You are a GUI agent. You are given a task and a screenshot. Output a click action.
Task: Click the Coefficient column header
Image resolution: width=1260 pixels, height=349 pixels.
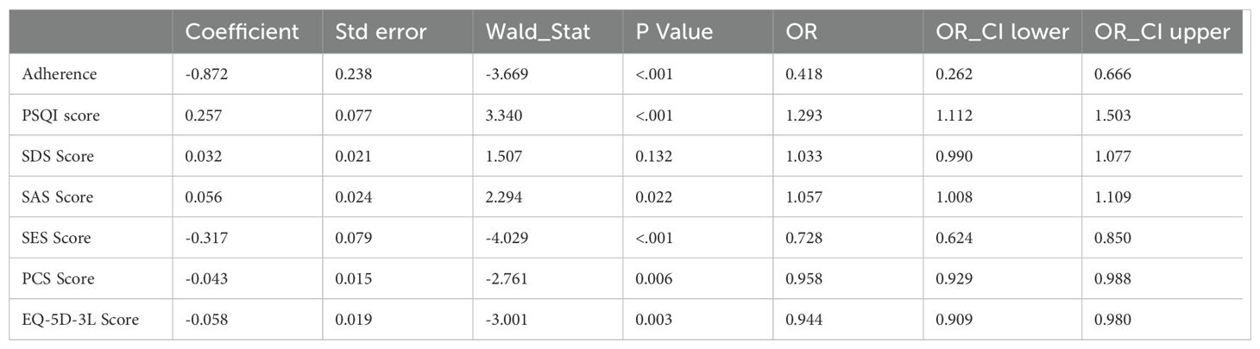[x=242, y=32]
